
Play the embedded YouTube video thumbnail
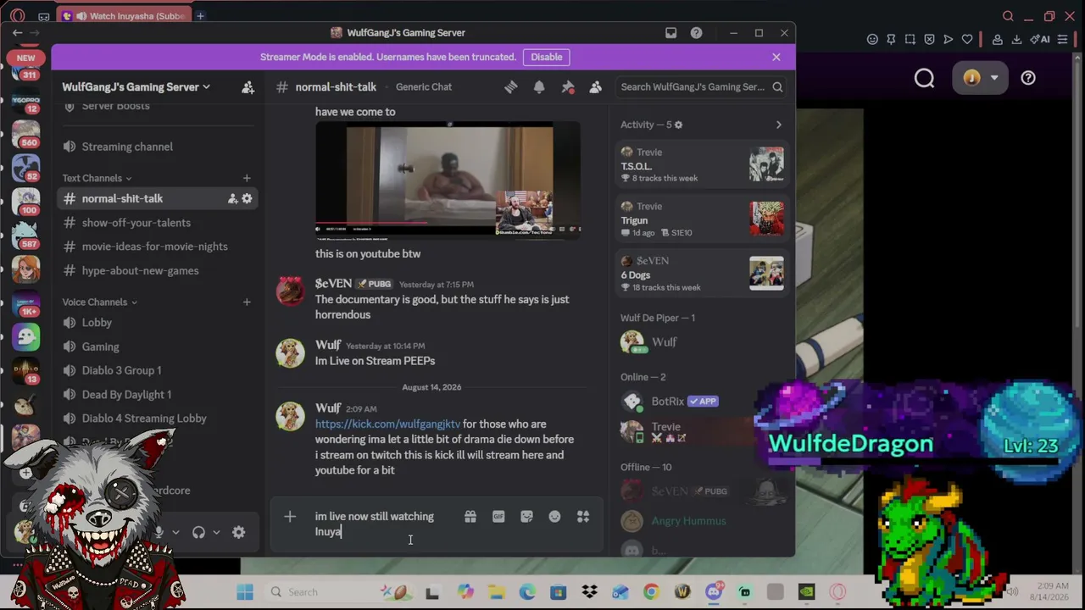tap(448, 180)
